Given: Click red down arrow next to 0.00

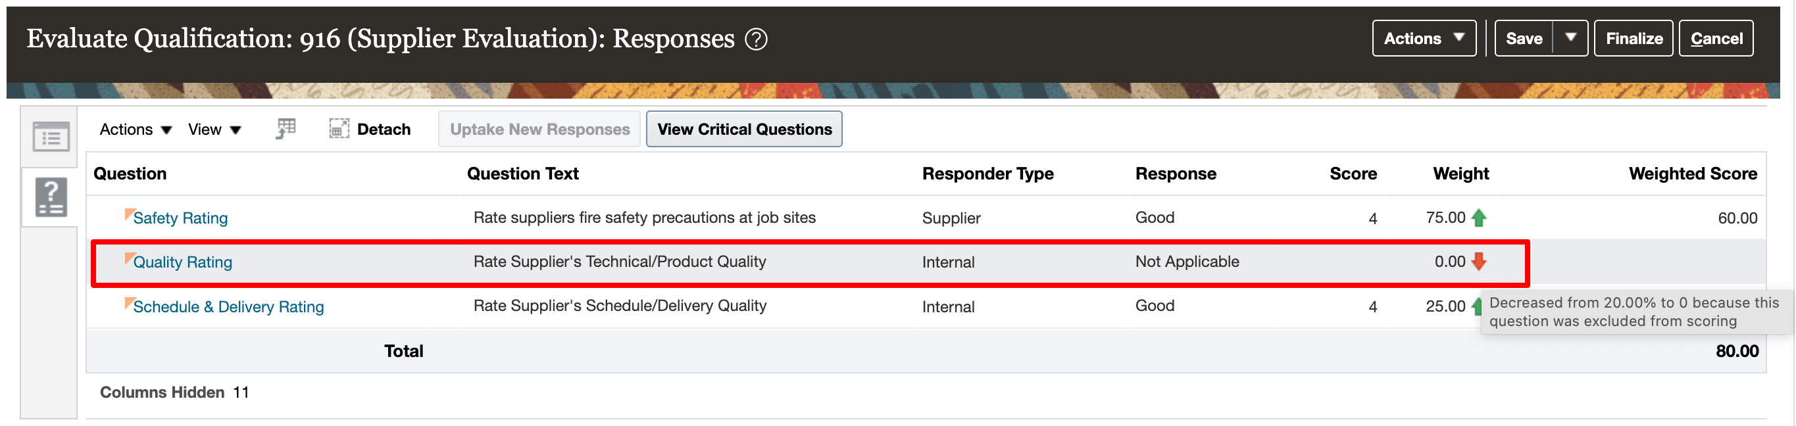Looking at the screenshot, I should pyautogui.click(x=1478, y=262).
